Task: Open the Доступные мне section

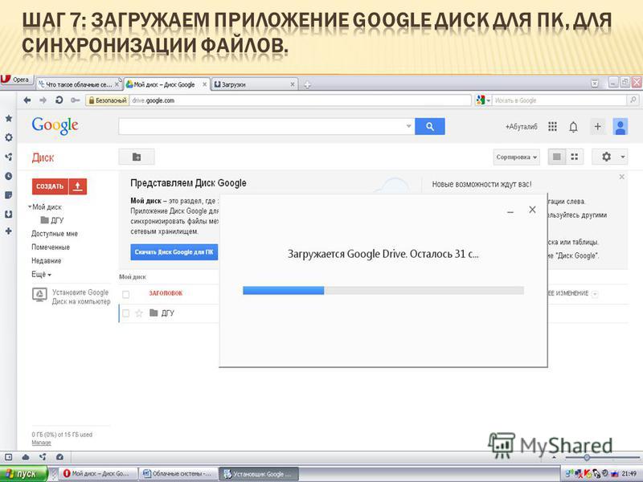Action: [55, 234]
